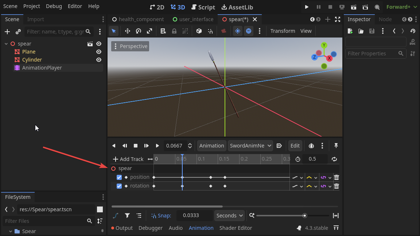Filter tracks to selected nodes only

[127, 216]
